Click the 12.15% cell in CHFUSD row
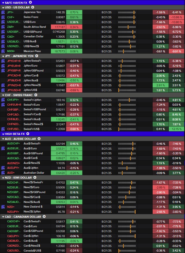The image size is (185, 253). (x=176, y=129)
